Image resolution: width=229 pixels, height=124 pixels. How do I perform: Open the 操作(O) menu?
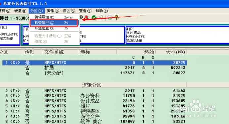[53, 11]
